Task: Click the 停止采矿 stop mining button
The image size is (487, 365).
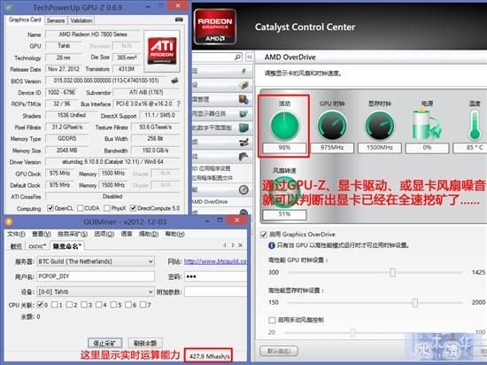Action: point(104,343)
